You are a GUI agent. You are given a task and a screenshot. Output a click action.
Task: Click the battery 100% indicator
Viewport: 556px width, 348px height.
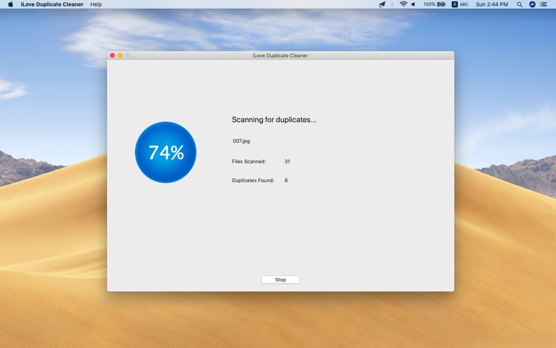pos(434,4)
